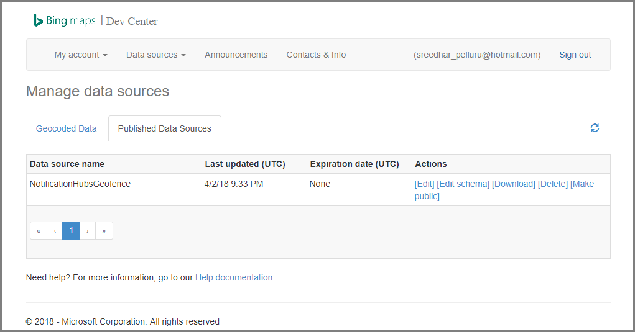This screenshot has height=332, width=635.
Task: Click the refresh data sources icon
Action: click(x=595, y=128)
